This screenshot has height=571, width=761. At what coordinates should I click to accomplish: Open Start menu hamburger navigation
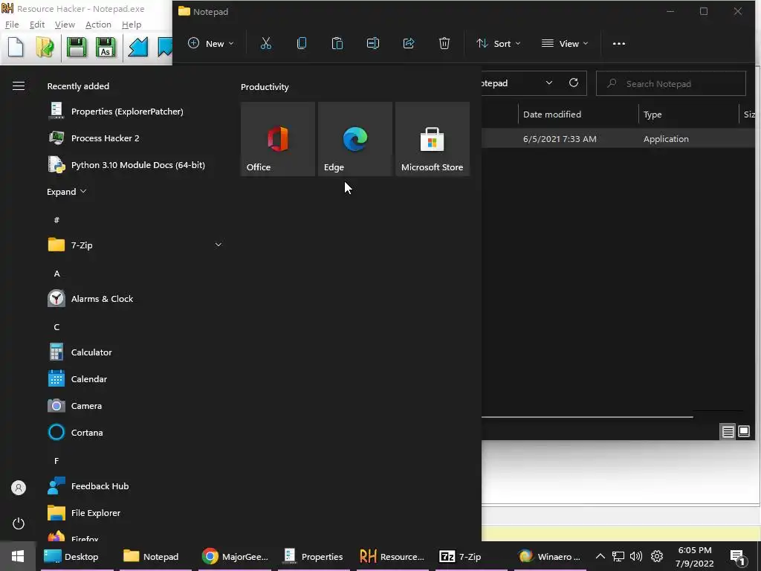[19, 86]
